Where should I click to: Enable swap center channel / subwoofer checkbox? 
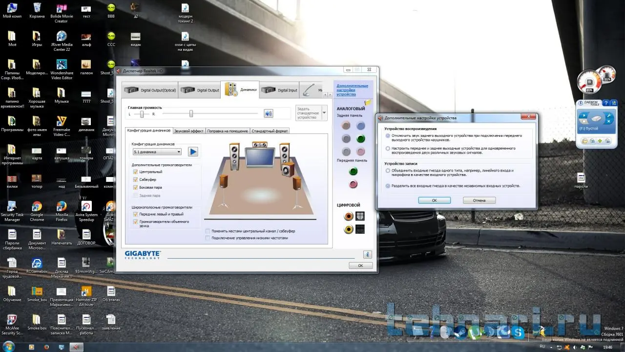[x=208, y=231]
